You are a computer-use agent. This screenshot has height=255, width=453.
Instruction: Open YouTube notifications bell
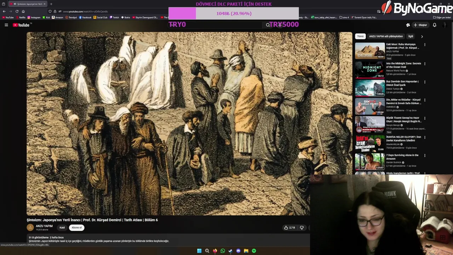pyautogui.click(x=435, y=25)
